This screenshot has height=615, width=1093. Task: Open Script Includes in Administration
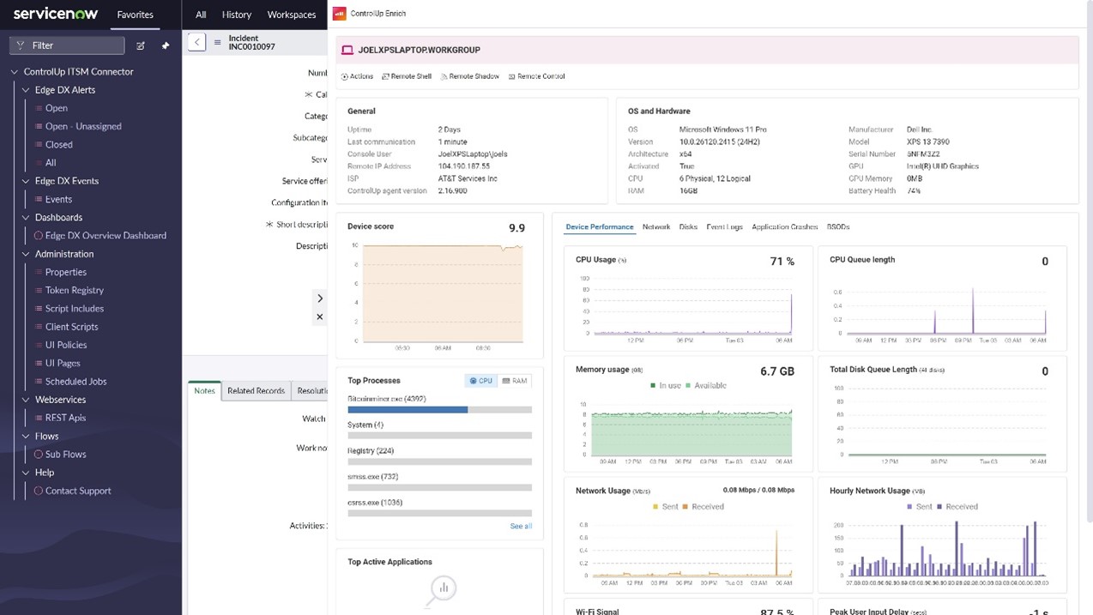point(75,309)
